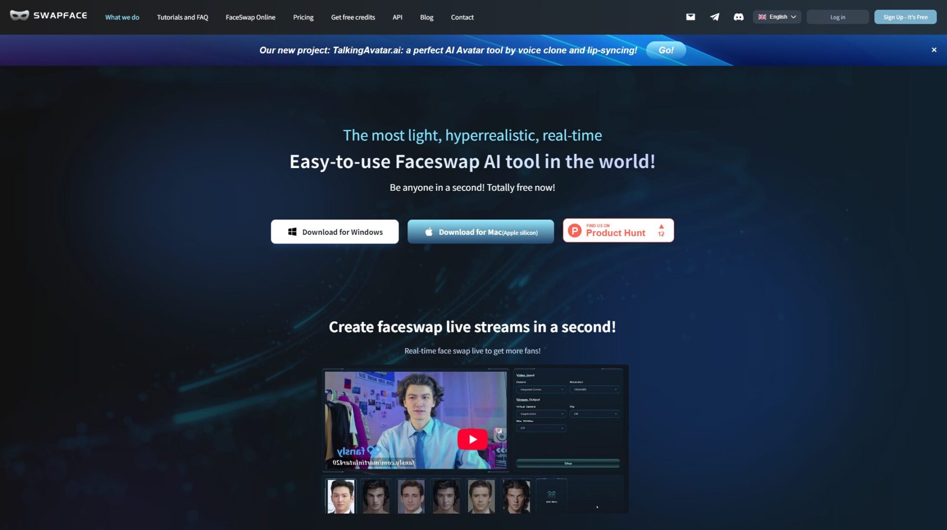Open the email contact icon
The height and width of the screenshot is (530, 947).
point(690,16)
